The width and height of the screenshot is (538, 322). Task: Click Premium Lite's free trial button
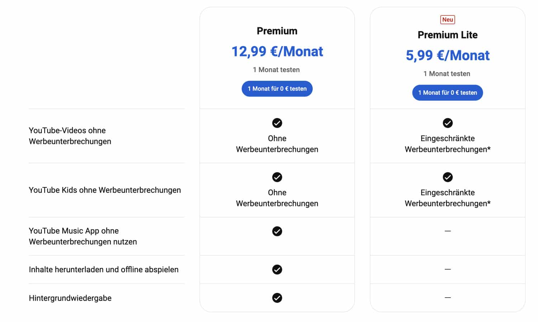(x=447, y=93)
